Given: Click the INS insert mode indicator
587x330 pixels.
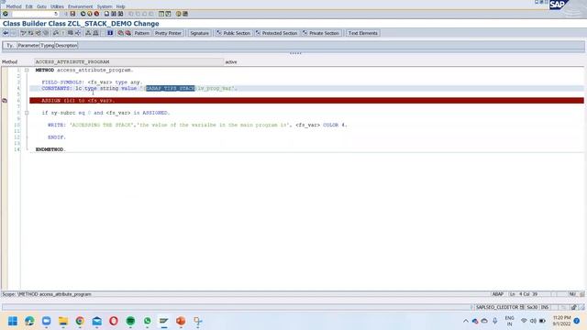Looking at the screenshot, I should [544, 307].
